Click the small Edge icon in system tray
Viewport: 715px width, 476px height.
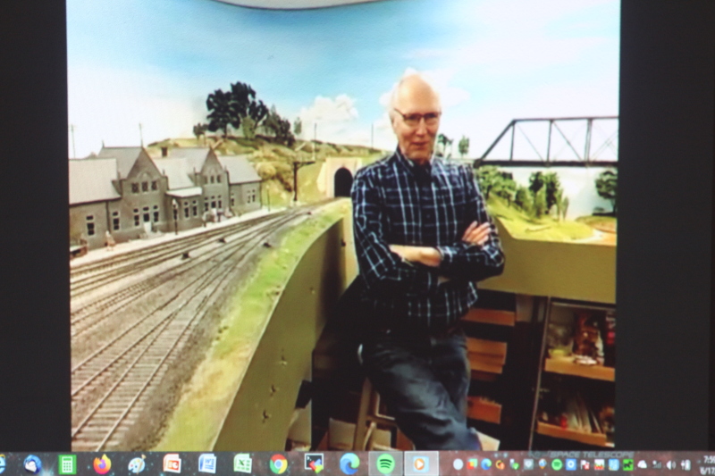point(486,464)
